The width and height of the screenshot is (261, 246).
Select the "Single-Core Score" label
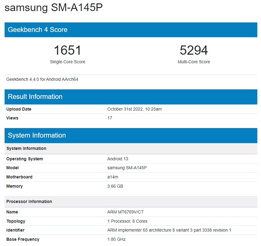click(68, 62)
